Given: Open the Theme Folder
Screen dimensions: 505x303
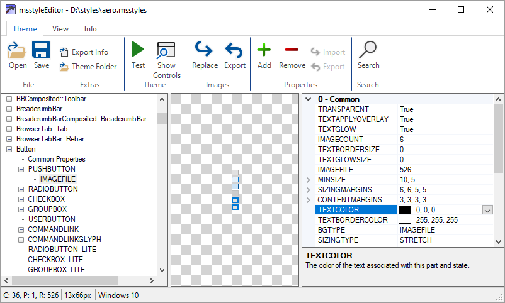Looking at the screenshot, I should pyautogui.click(x=88, y=67).
